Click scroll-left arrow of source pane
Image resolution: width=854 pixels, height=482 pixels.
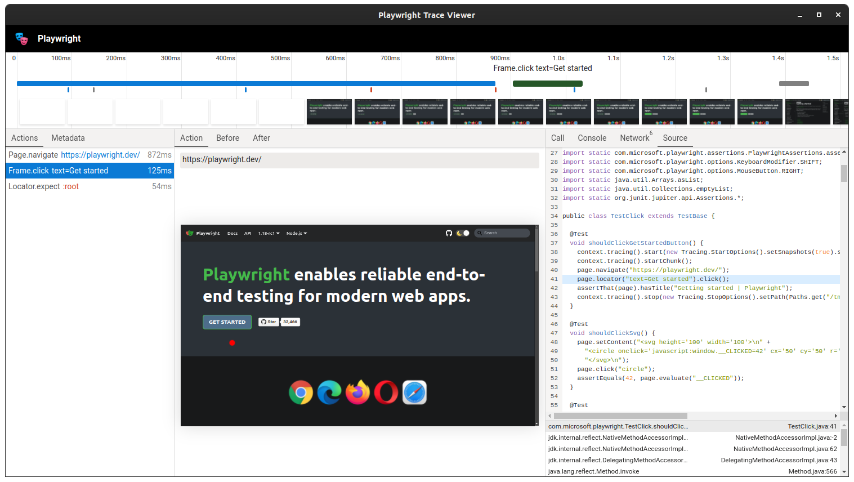pos(550,416)
